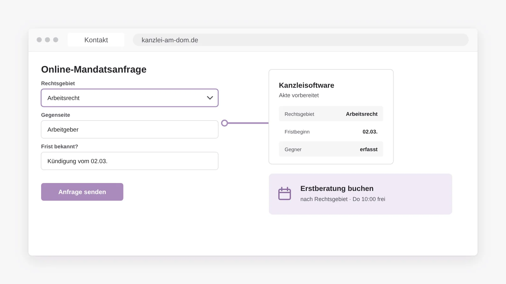
Task: Open Erstberatung buchen heading
Action: click(337, 188)
